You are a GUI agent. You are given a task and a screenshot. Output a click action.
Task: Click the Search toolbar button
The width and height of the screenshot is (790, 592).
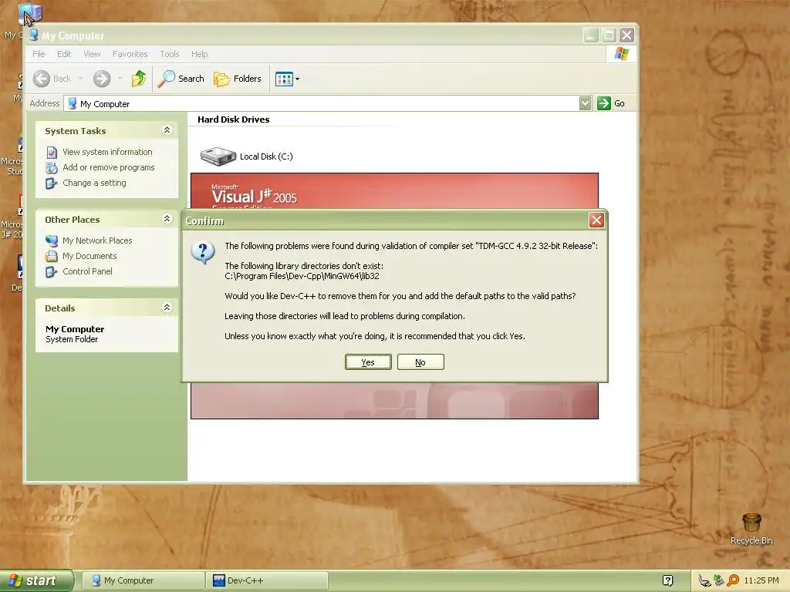[x=181, y=79]
